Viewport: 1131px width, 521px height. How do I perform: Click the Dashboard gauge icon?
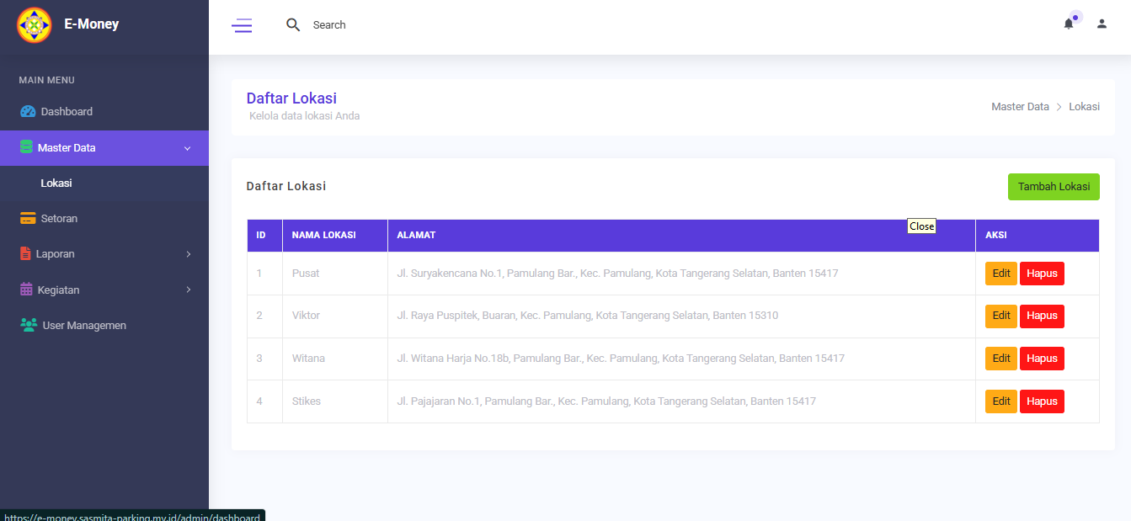(x=28, y=112)
